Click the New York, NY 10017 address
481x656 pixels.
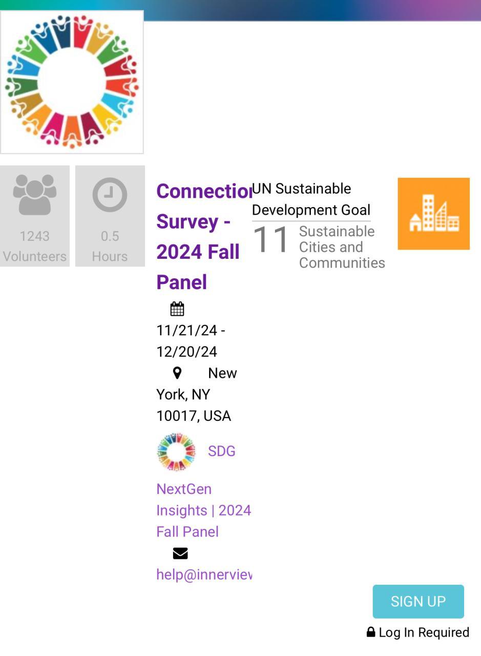(197, 395)
